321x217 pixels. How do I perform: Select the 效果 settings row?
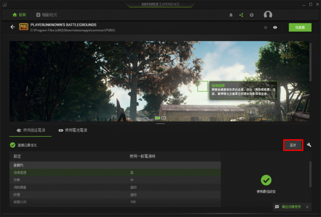click(x=115, y=180)
